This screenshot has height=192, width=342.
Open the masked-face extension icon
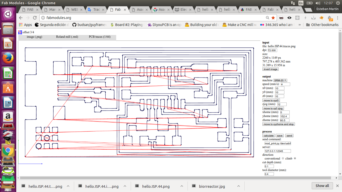[x=281, y=18]
